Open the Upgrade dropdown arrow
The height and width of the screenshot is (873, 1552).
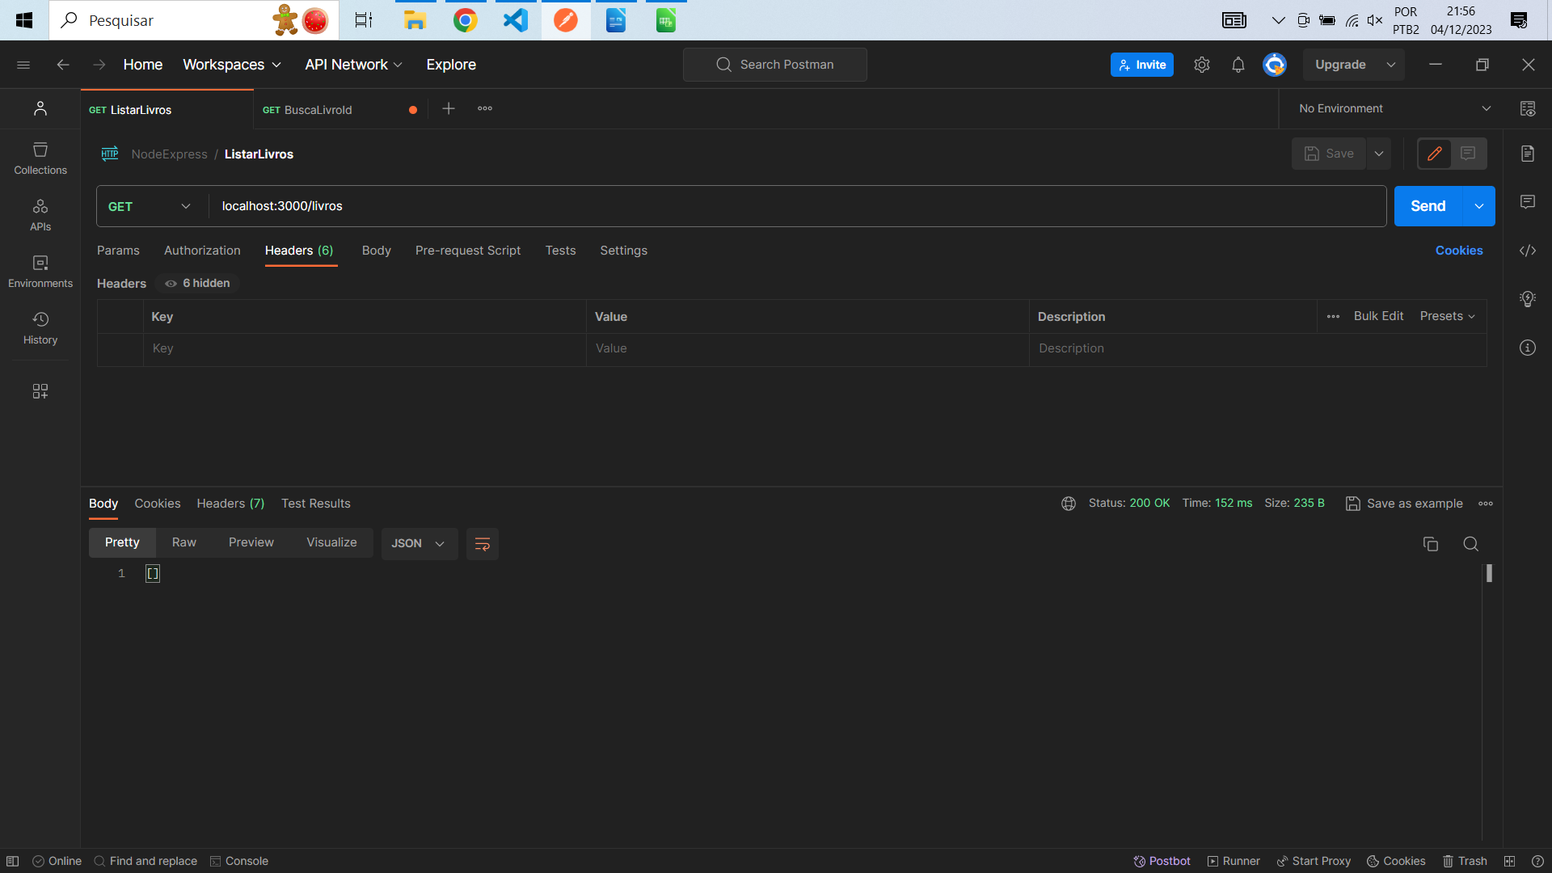tap(1391, 65)
